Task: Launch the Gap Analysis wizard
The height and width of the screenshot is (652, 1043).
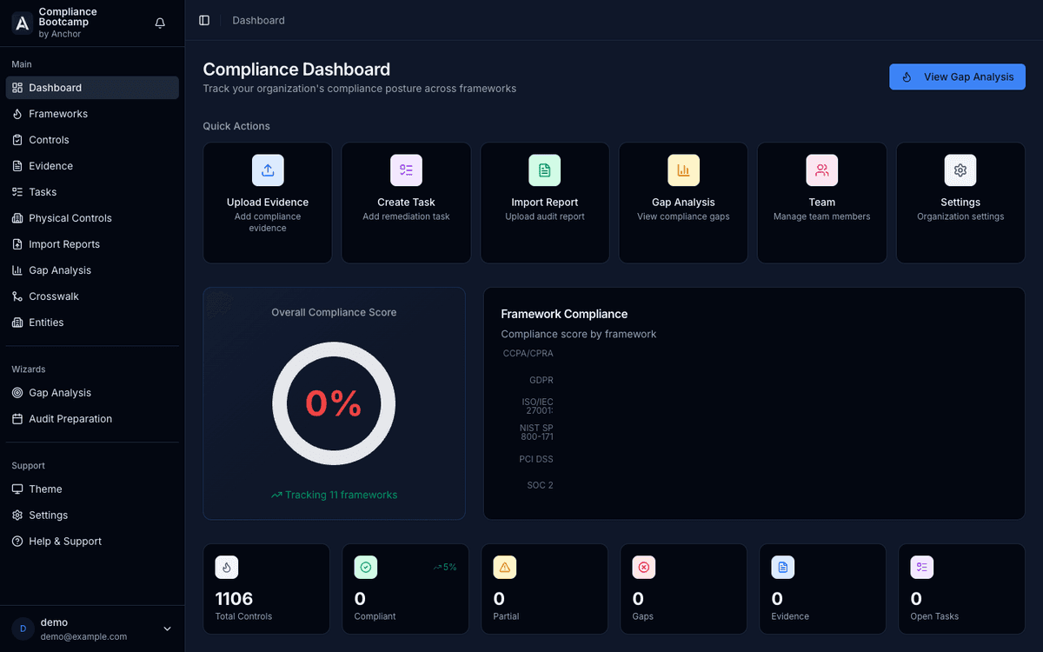Action: (92, 393)
